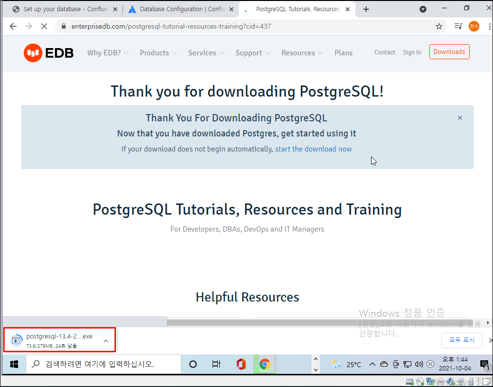Open the weather widget showing 25°C
The height and width of the screenshot is (387, 493).
point(346,364)
